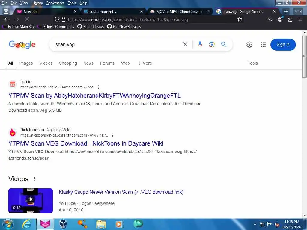The width and height of the screenshot is (307, 230).
Task: Open YTPMV Scan by AbbyHatcherandKirbyFTW link
Action: point(94,96)
